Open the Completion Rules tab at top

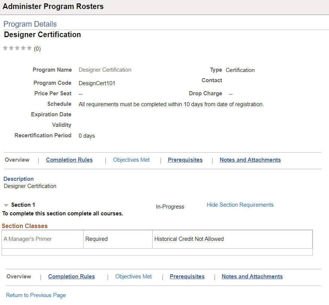coord(69,159)
